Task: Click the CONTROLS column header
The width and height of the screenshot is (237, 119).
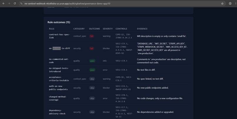Action: 121,29
